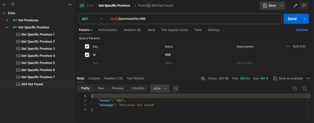Toggle the select-all query params checkbox
The height and width of the screenshot is (123, 314).
coord(87,46)
